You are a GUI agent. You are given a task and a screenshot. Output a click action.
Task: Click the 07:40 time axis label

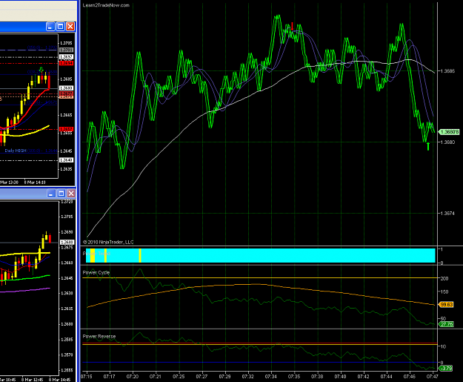341,377
